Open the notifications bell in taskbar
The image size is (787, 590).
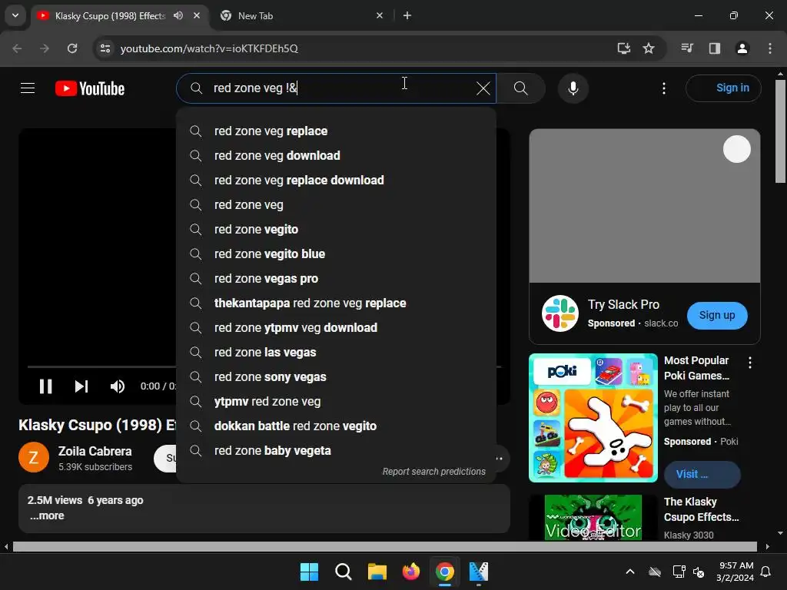(x=766, y=572)
